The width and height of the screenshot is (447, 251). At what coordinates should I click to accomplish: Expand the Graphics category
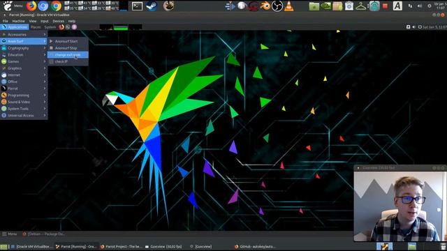(x=24, y=68)
